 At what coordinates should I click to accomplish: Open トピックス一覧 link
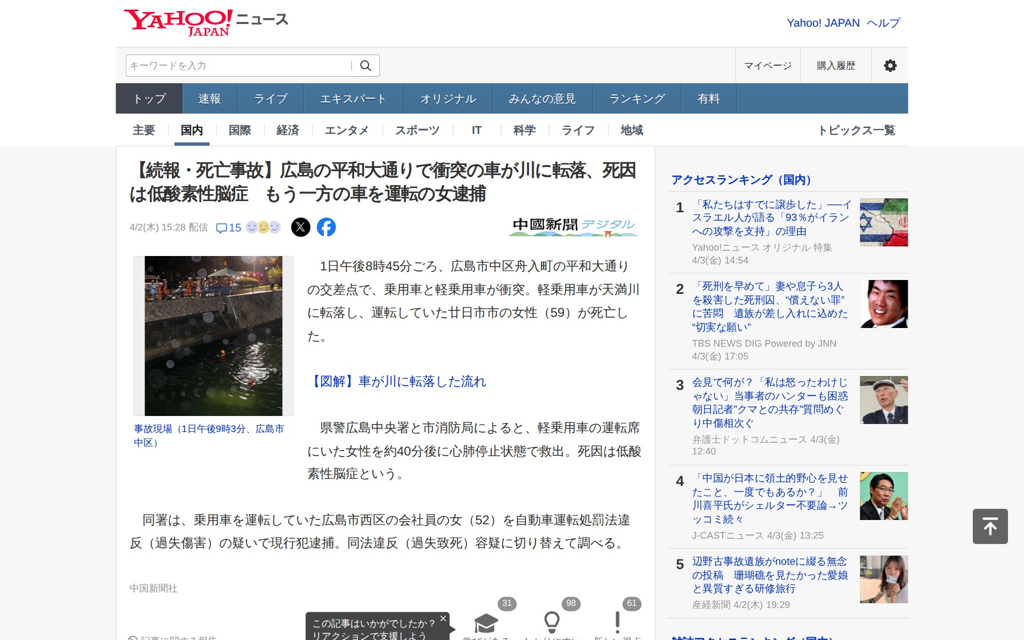tap(857, 130)
